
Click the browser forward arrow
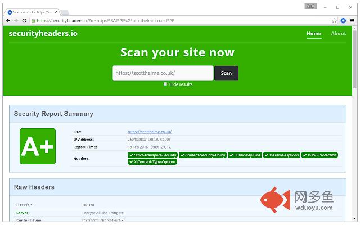[16, 21]
